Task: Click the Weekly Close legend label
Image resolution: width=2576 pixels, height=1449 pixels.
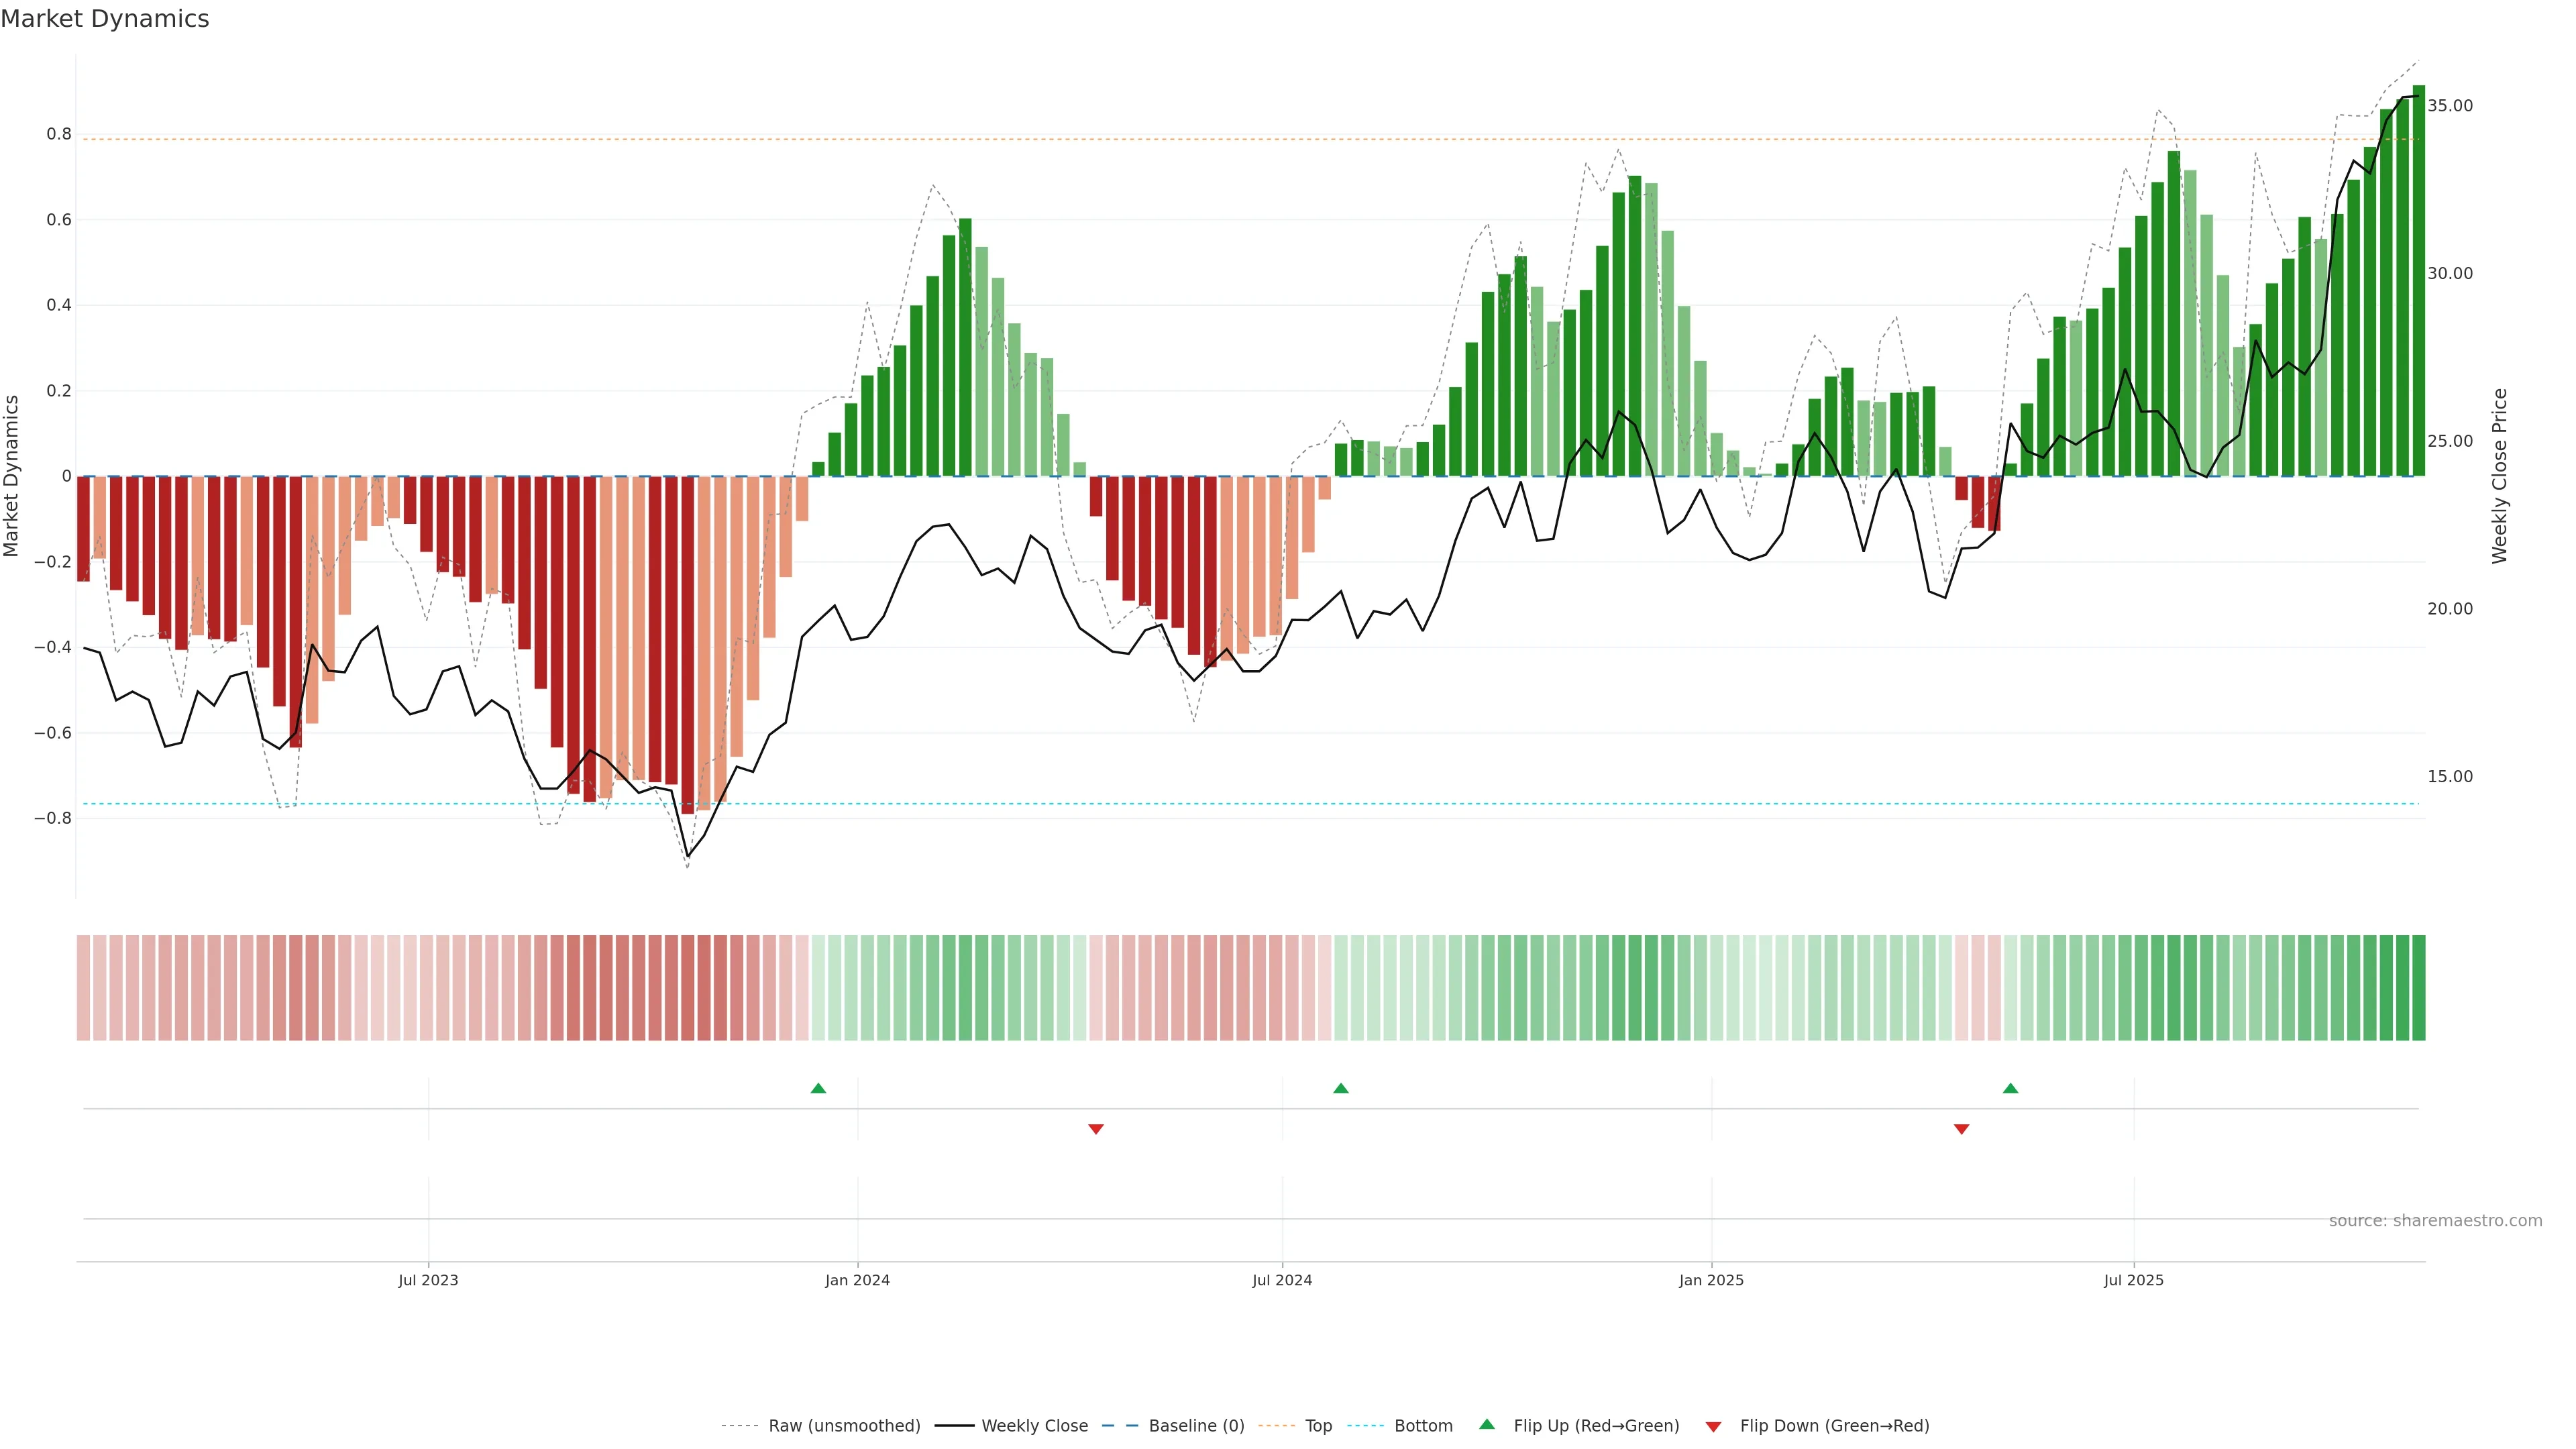Action: (1034, 1426)
